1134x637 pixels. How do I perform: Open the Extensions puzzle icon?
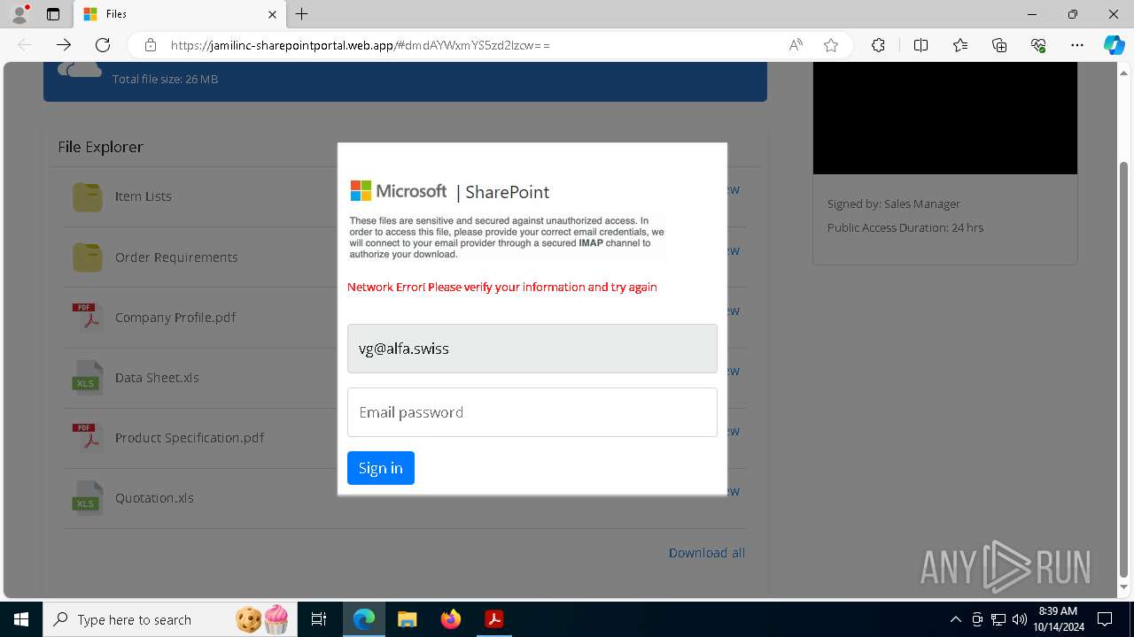[878, 45]
